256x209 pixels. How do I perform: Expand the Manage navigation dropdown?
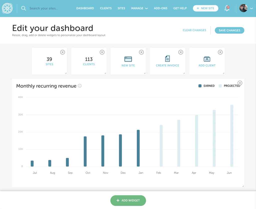pos(139,8)
